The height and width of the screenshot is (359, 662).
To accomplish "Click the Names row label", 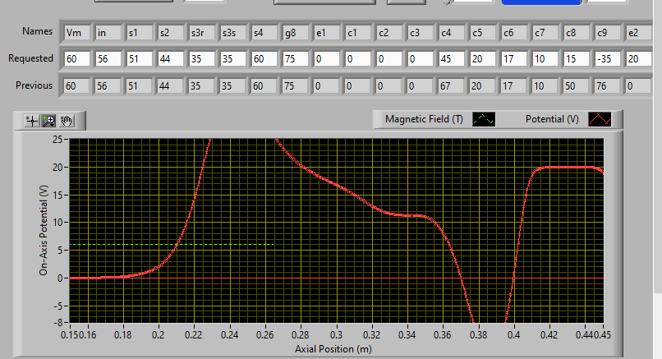I will coord(37,31).
